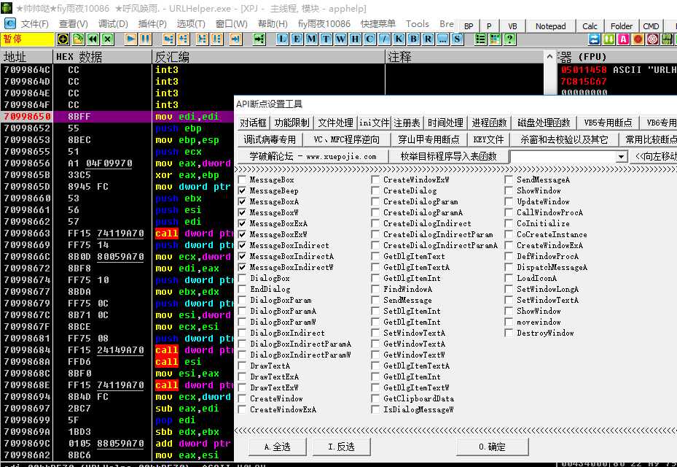Click the R references toolbar icon
Image resolution: width=677 pixels, height=467 pixels.
(x=428, y=39)
